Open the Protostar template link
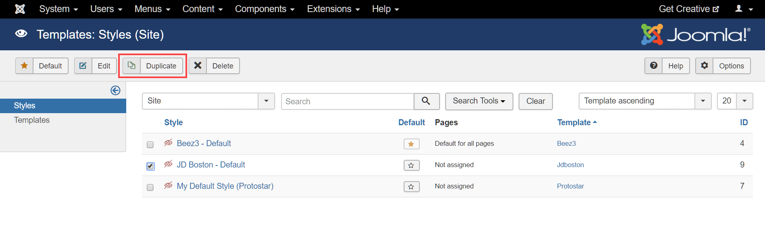Screen dimensions: 765x244 coord(570,186)
